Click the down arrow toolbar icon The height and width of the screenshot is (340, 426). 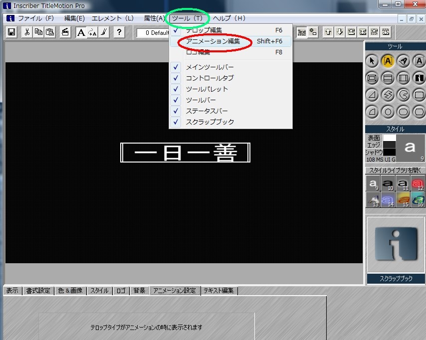340,32
